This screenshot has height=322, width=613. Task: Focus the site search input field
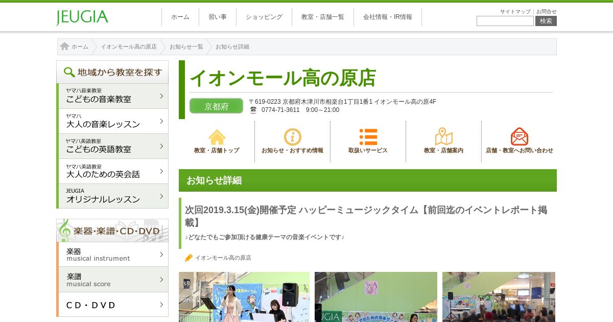pyautogui.click(x=505, y=21)
